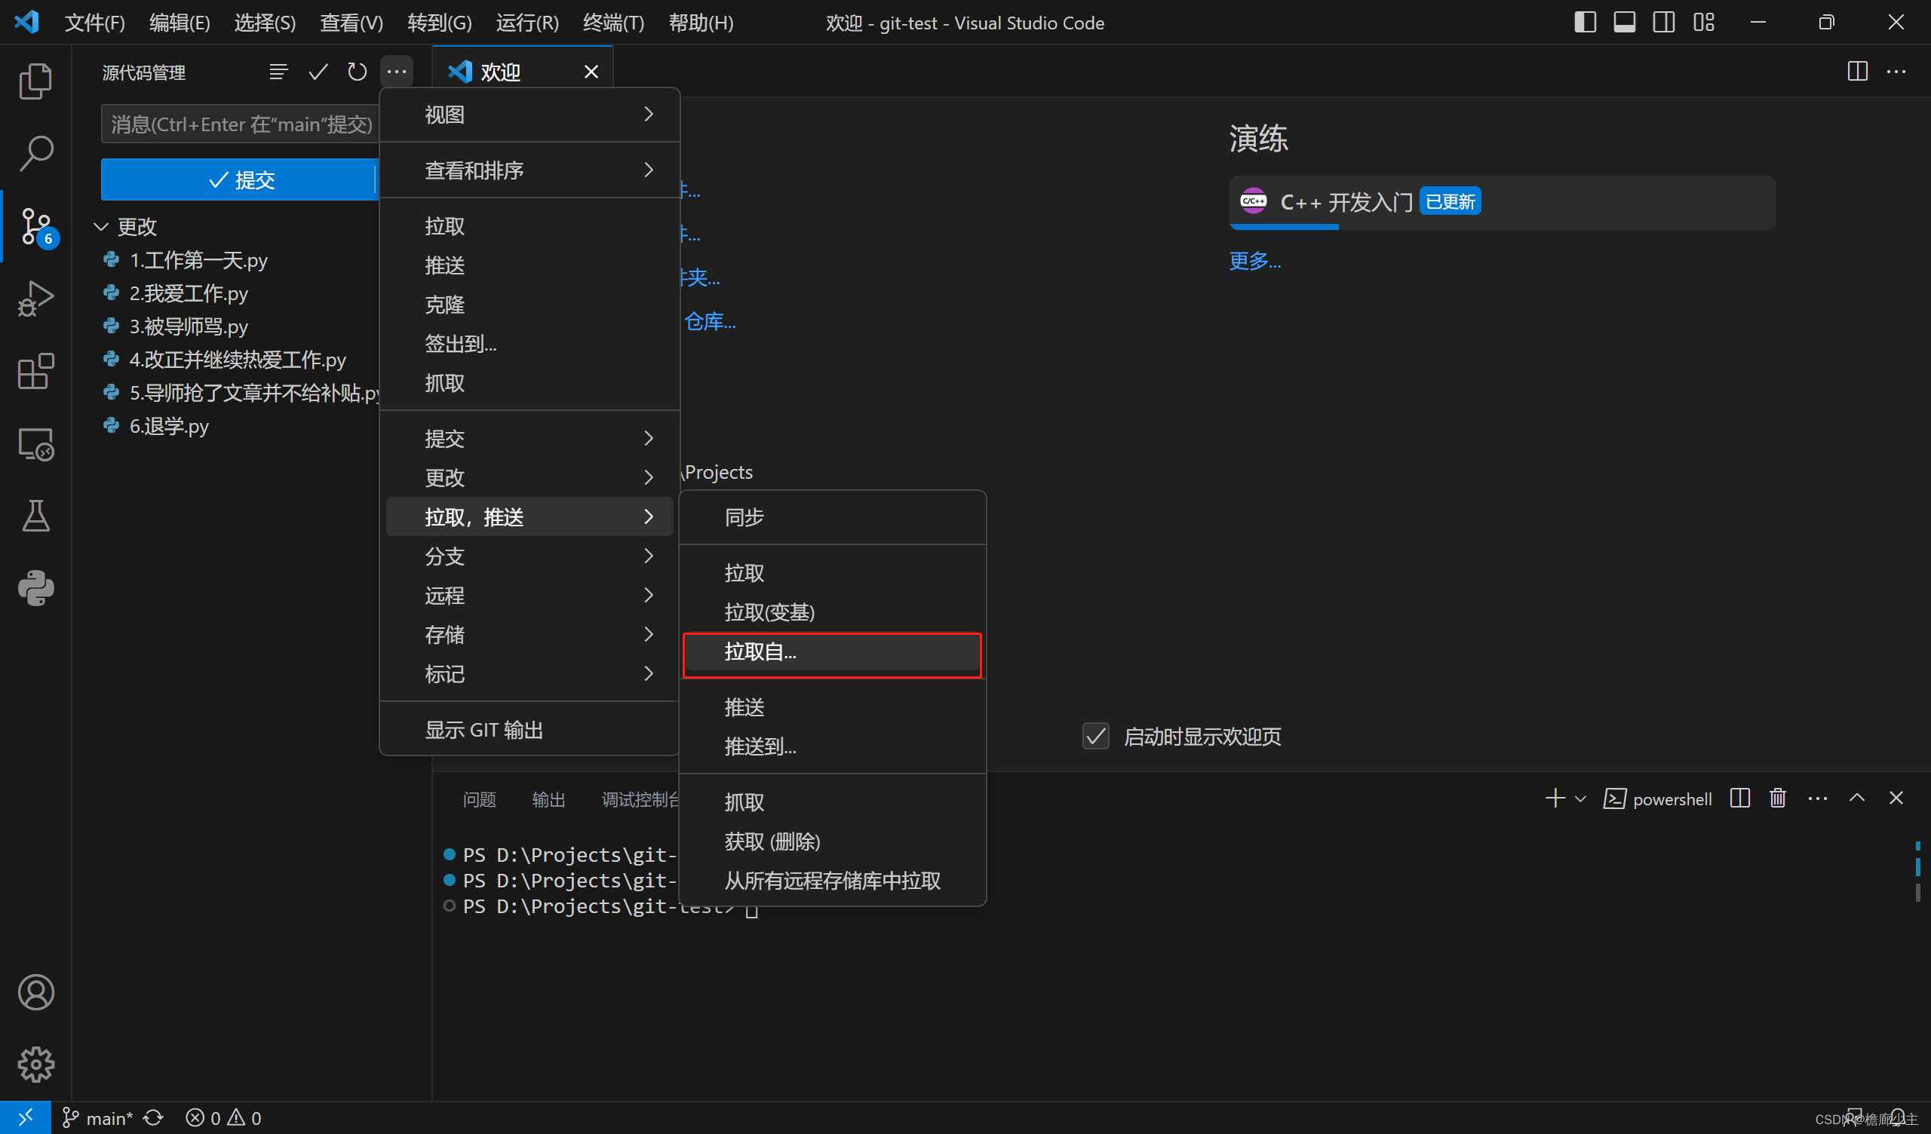Create new terminal with plus icon

1555,798
